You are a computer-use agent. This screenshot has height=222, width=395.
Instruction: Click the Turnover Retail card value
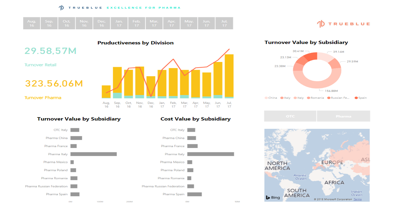point(51,51)
